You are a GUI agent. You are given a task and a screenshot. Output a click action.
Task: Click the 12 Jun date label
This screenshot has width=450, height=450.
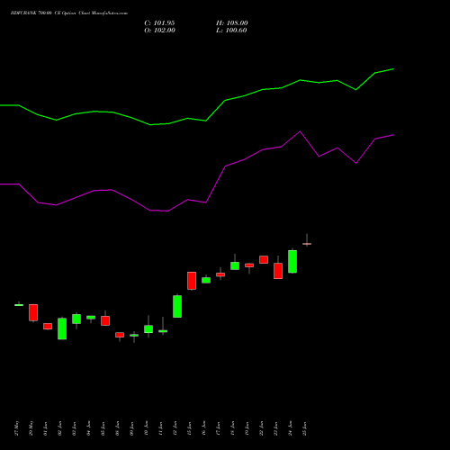click(175, 428)
